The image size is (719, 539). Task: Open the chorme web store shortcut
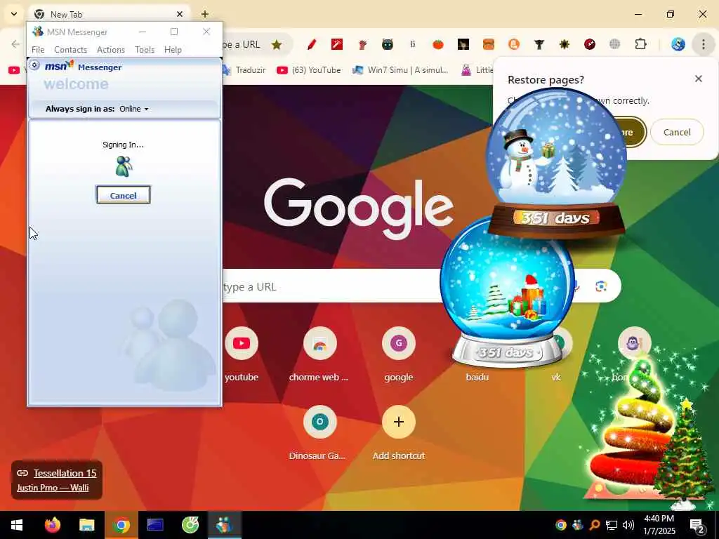coord(319,343)
